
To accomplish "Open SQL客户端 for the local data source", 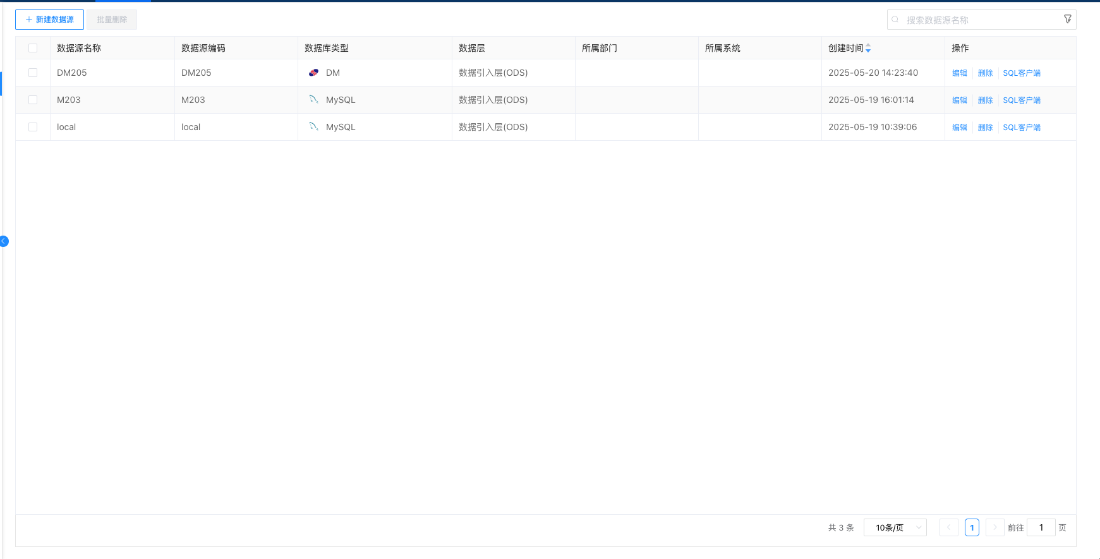I will point(1022,128).
